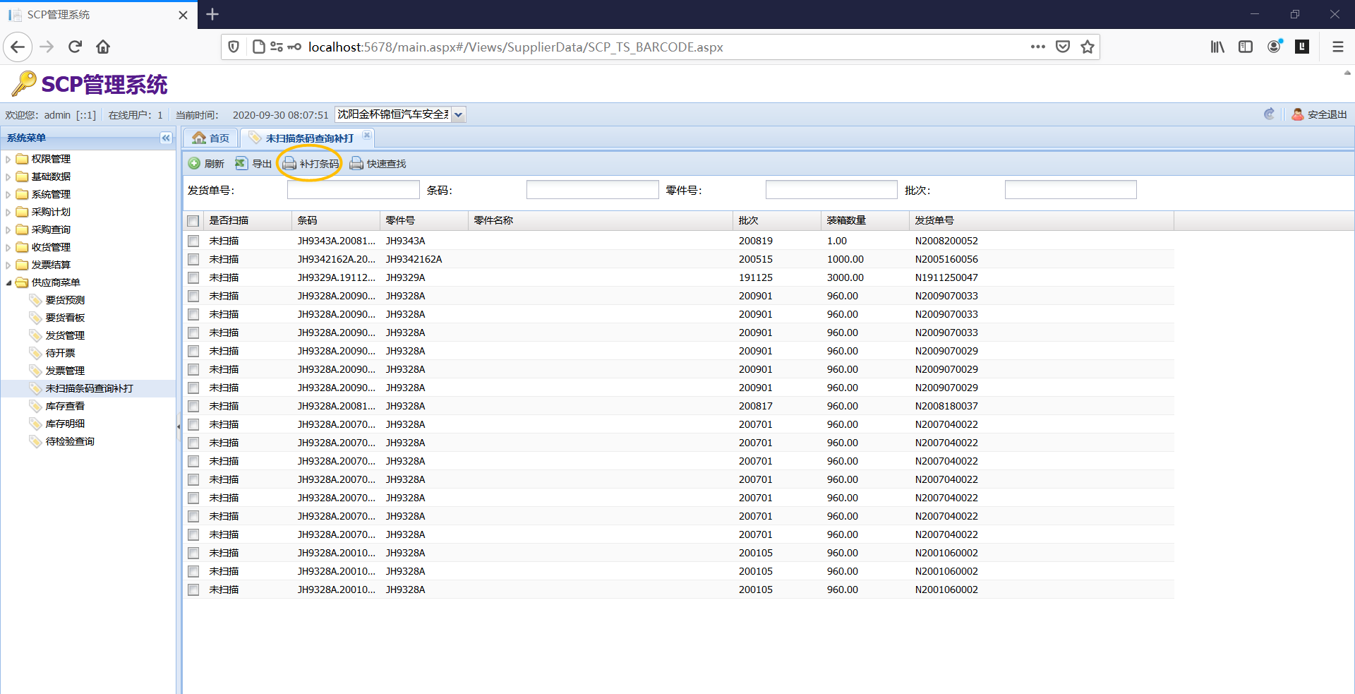
Task: Open 库存查看 in the sidebar menu
Action: point(65,406)
